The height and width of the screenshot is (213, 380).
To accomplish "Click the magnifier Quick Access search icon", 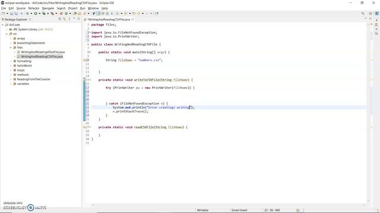I will click(363, 14).
